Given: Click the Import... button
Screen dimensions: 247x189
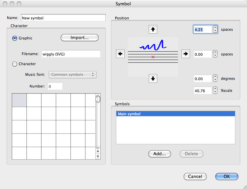Looking at the screenshot, I should coord(79,38).
